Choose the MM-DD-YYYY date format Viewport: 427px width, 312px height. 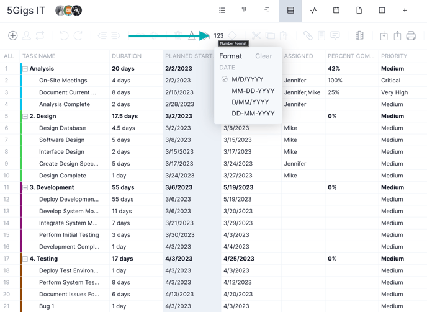coord(253,91)
